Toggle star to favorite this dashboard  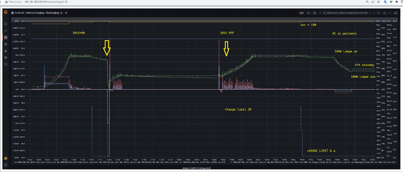(61, 13)
